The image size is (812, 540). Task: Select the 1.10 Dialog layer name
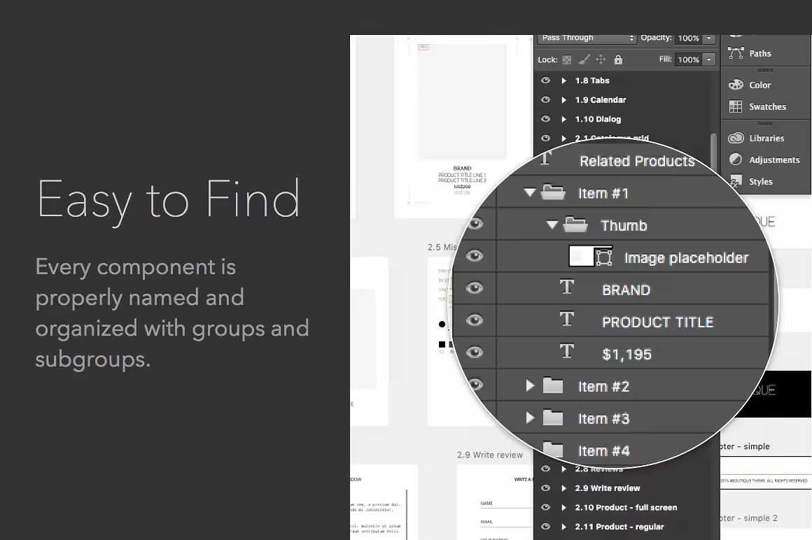point(598,119)
